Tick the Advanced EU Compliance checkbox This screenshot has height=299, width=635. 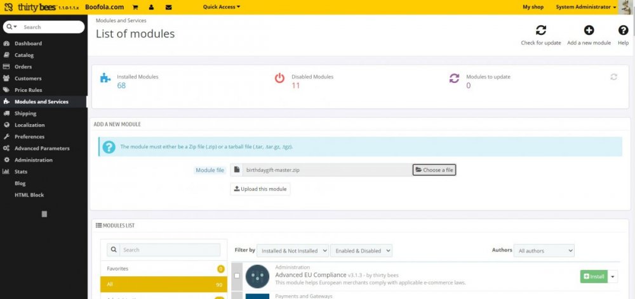(237, 276)
